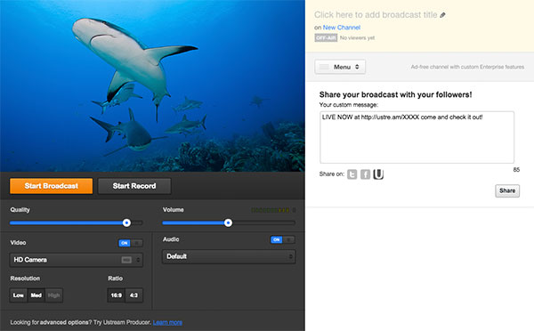Click the shark video preview
Viewport: 534px width, 331px height.
click(x=152, y=85)
